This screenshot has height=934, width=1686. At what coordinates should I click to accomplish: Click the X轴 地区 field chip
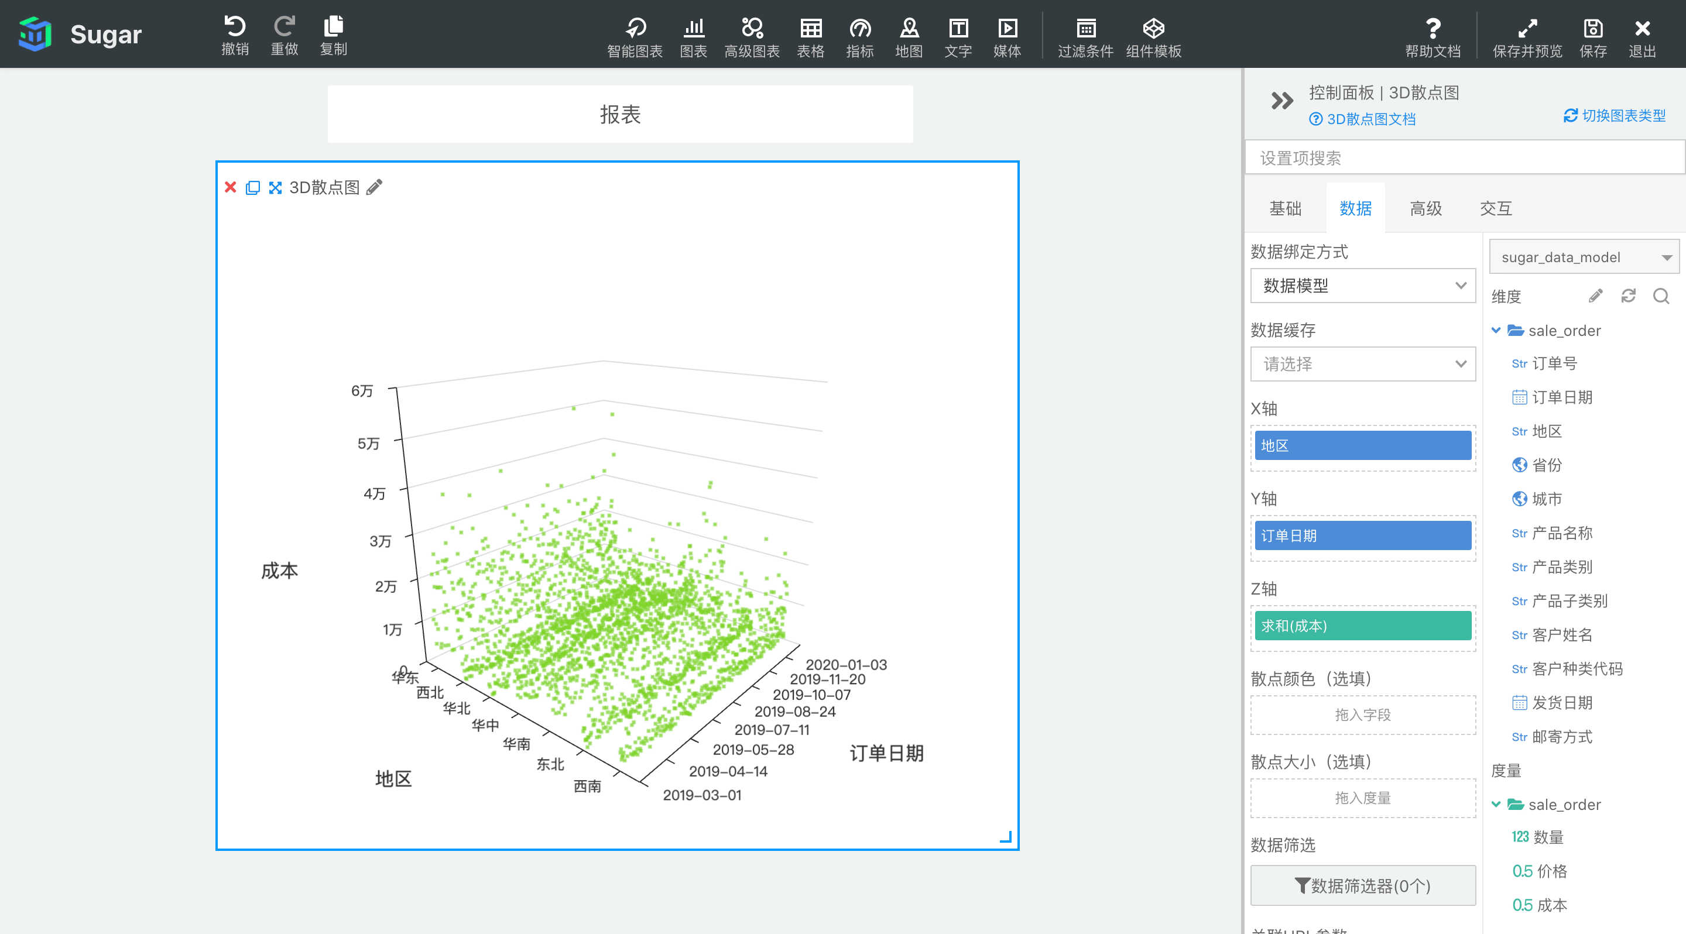1363,446
